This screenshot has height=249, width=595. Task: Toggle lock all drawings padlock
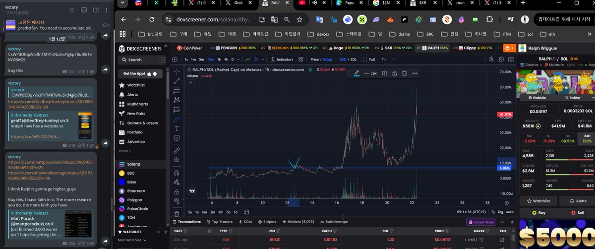tap(177, 191)
